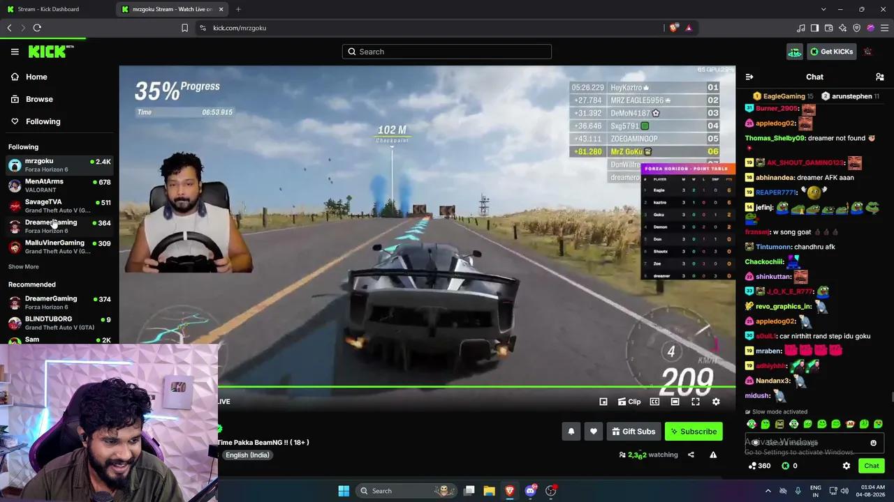Go back to the previous page
The width and height of the screenshot is (894, 502).
click(9, 28)
